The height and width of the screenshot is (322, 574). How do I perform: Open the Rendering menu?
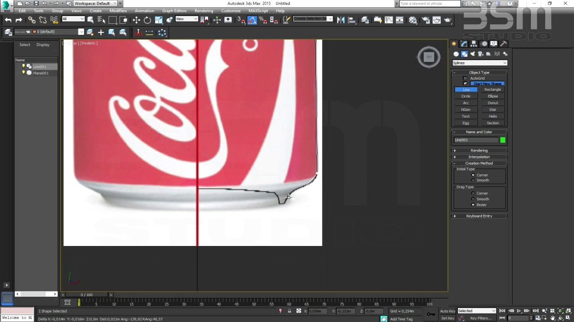coord(204,11)
